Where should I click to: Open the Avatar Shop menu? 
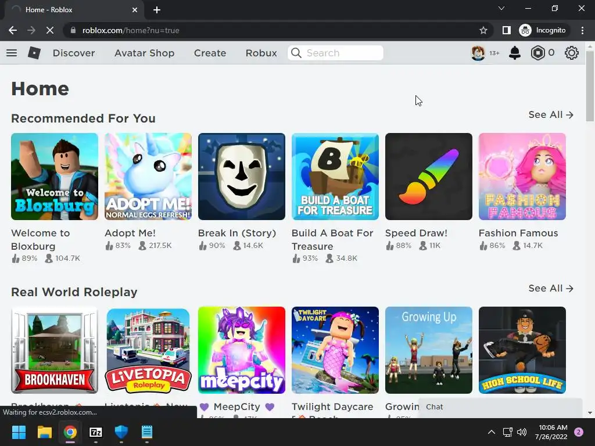coord(144,53)
